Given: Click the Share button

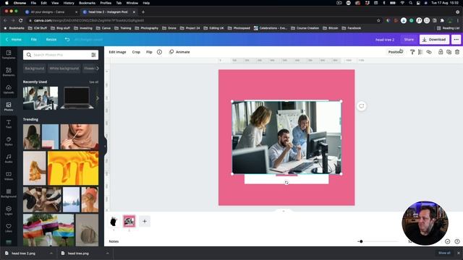Looking at the screenshot, I should tap(409, 40).
